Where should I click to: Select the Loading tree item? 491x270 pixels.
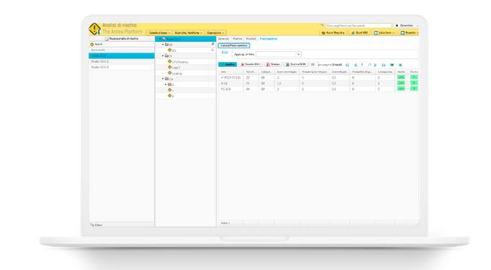tap(177, 73)
